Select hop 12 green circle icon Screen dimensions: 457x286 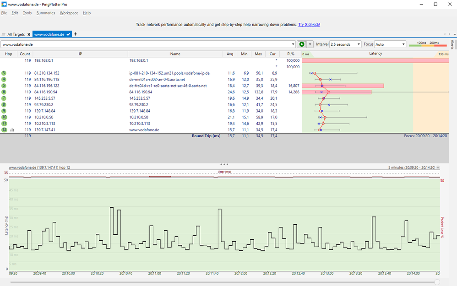click(4, 130)
